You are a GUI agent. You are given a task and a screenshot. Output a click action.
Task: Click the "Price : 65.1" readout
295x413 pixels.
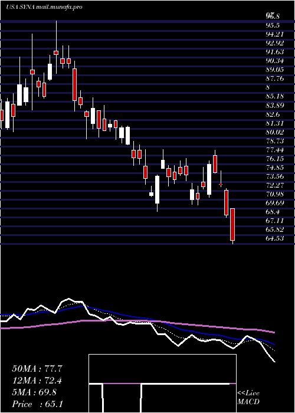pos(37,404)
